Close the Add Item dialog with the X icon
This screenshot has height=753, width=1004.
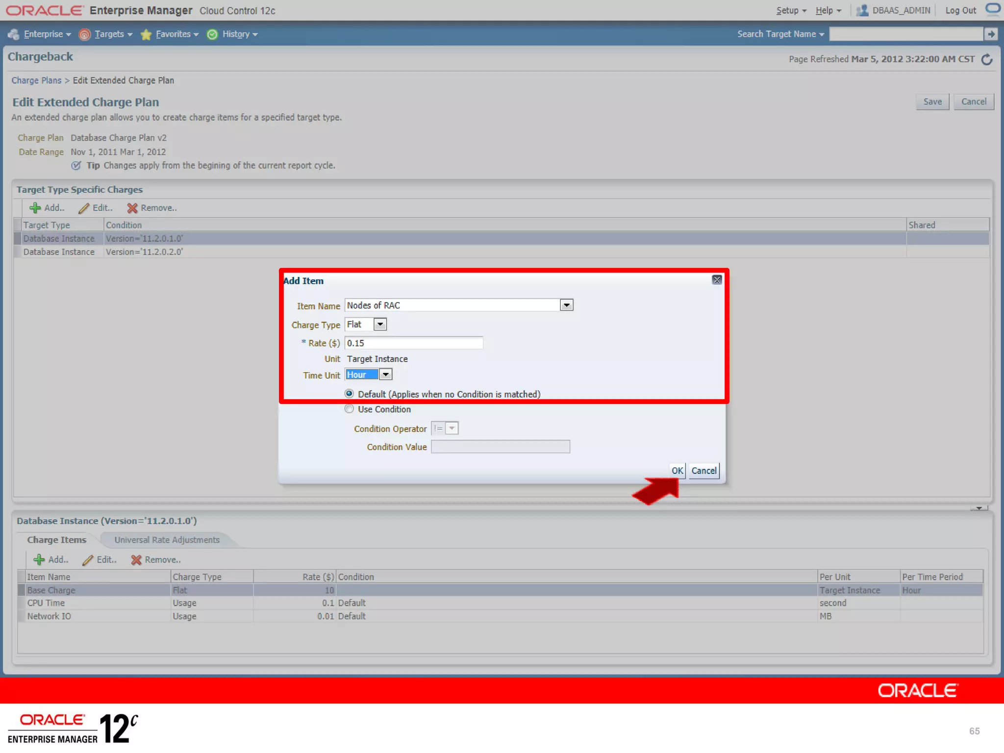[x=717, y=280]
